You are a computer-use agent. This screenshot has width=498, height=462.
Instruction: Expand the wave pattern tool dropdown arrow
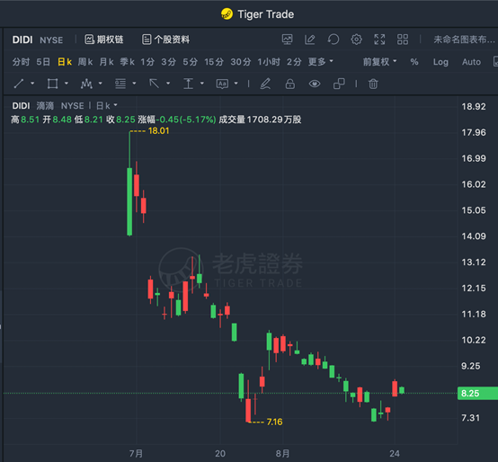(101, 84)
